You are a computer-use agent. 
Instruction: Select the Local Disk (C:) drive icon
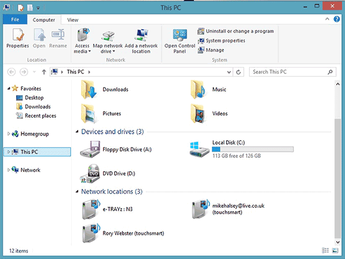point(200,149)
